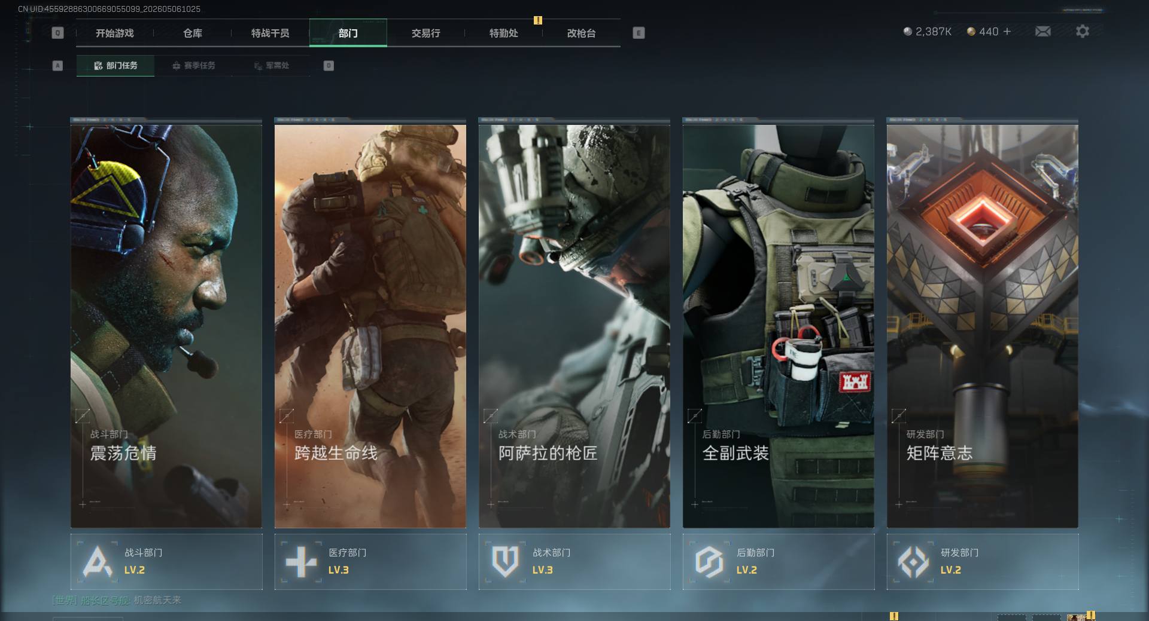
Task: Open the 改枪台 tab
Action: coord(582,33)
